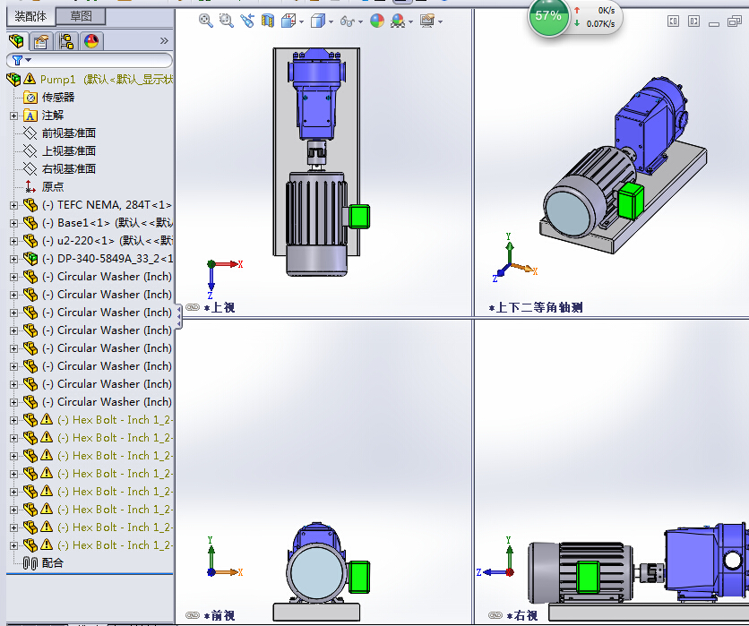Show more manager tabs with double chevron
The image size is (749, 626).
point(164,41)
